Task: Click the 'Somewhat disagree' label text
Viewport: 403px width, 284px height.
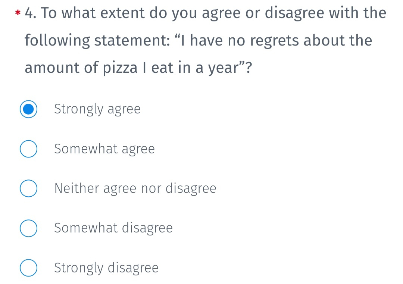Action: tap(113, 228)
